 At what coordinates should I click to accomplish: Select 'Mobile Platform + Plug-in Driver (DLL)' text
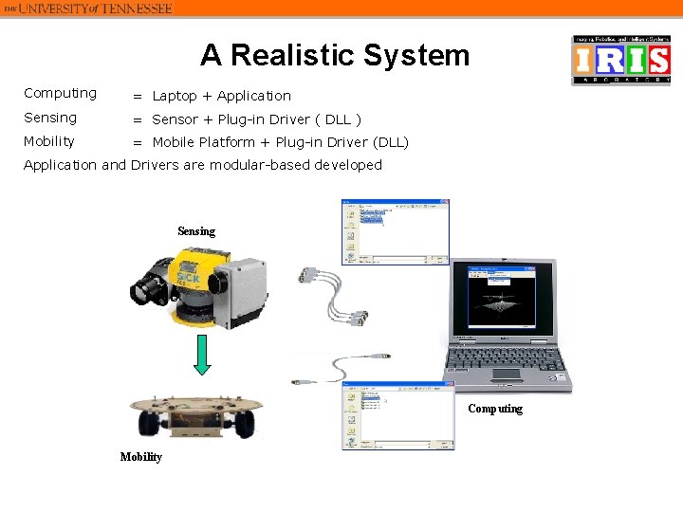tap(281, 142)
